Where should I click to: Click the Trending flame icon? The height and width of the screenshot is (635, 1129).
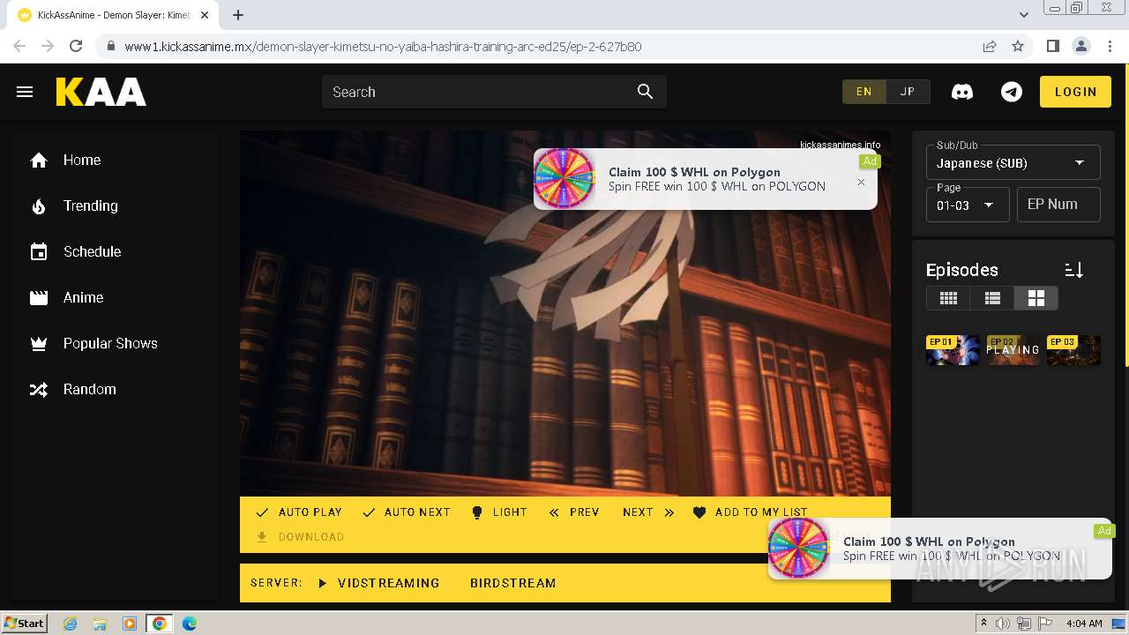(39, 205)
